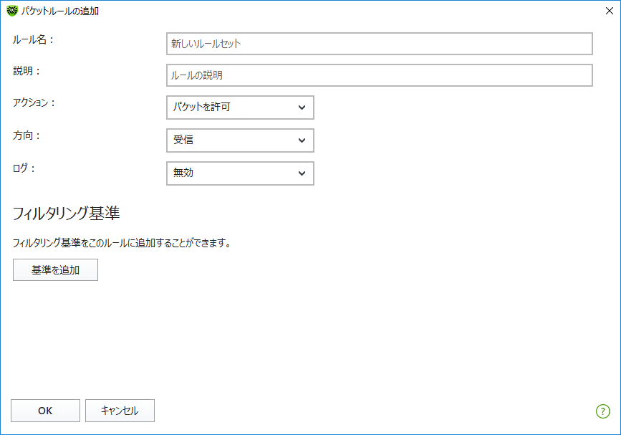Click the フィルタリング基準 heading
This screenshot has width=621, height=435.
66,213
